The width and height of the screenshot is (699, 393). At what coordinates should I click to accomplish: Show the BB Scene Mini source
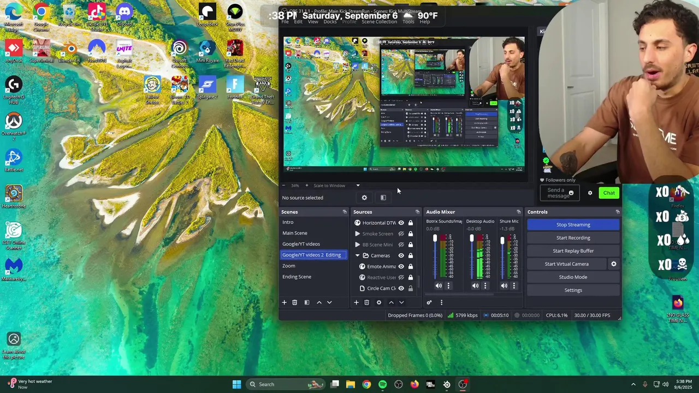[x=401, y=245]
